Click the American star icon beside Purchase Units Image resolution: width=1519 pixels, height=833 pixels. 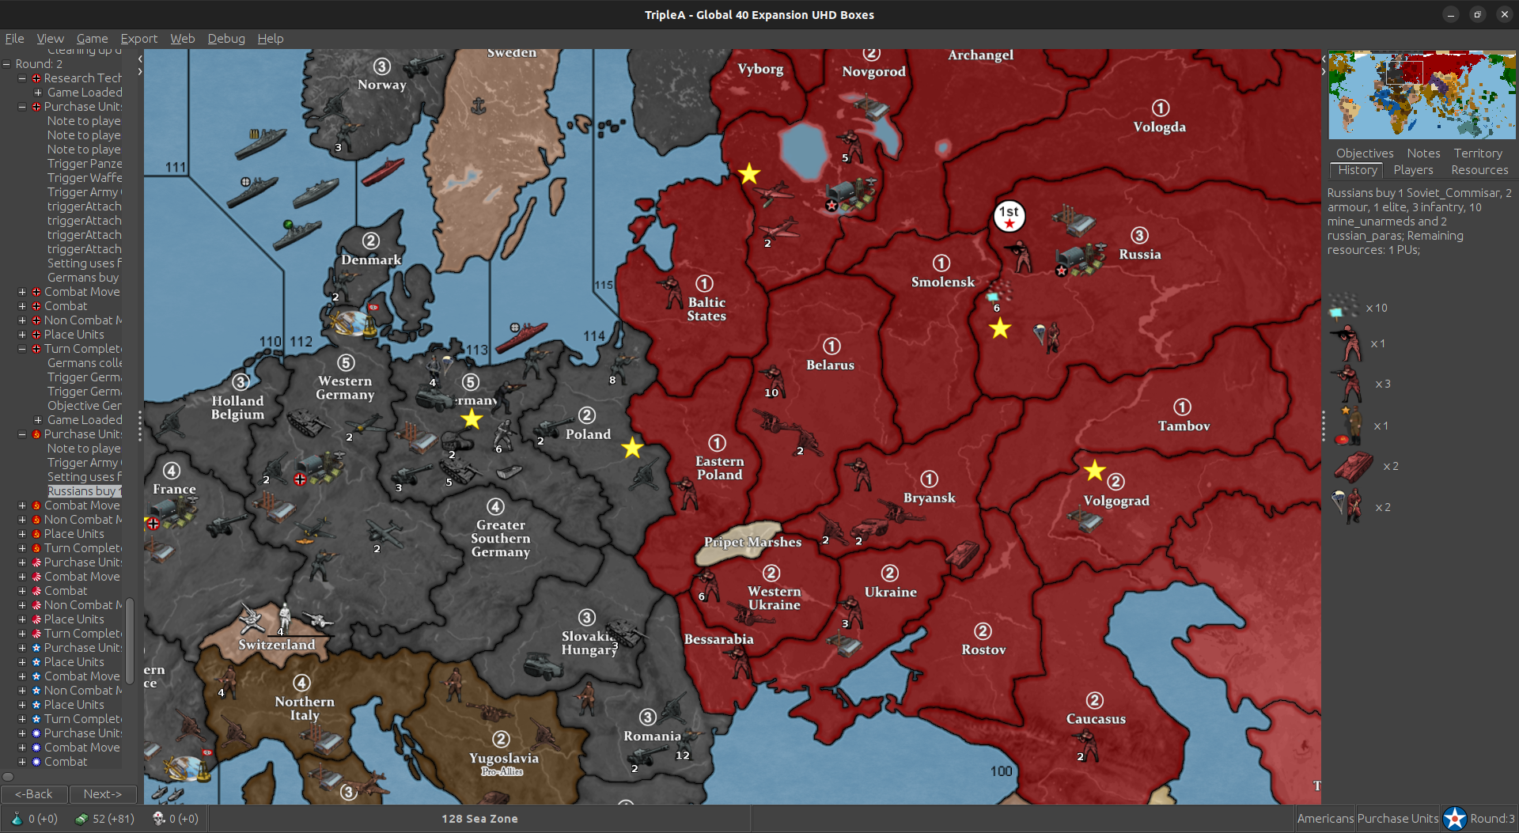click(36, 648)
